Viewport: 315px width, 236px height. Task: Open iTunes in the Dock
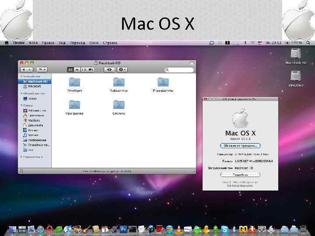(x=68, y=229)
